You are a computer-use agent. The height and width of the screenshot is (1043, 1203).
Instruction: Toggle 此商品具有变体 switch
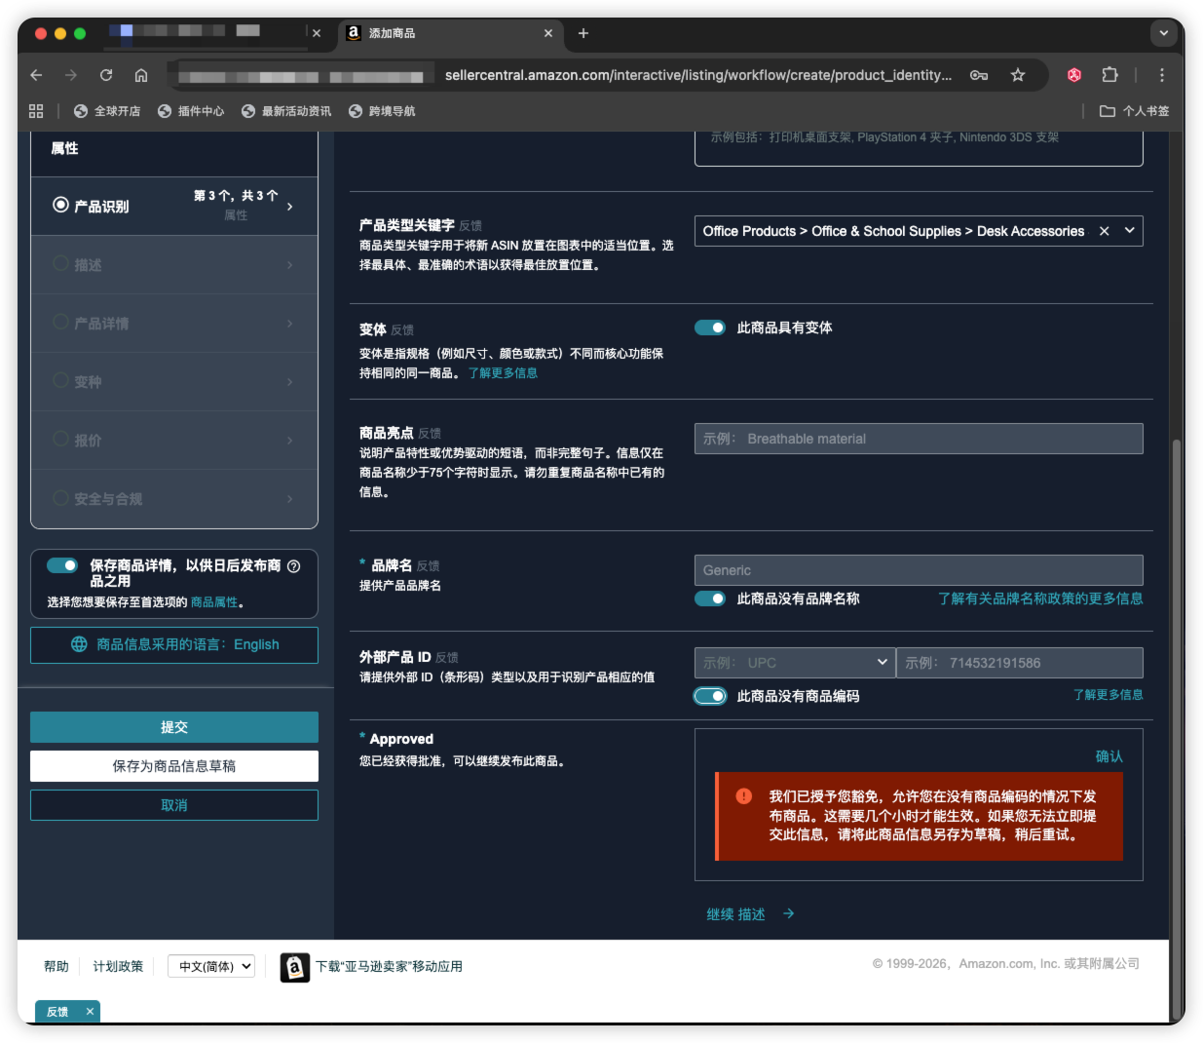710,328
